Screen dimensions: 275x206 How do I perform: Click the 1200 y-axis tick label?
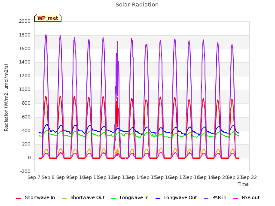click(x=25, y=76)
